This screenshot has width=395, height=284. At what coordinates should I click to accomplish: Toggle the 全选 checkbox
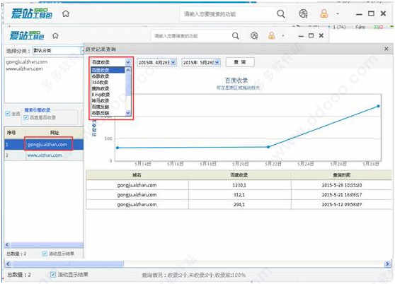[8, 114]
